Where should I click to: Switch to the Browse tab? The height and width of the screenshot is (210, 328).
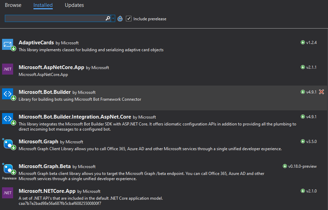point(13,5)
